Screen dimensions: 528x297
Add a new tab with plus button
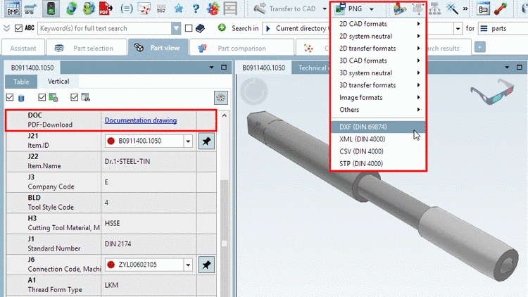(480, 47)
